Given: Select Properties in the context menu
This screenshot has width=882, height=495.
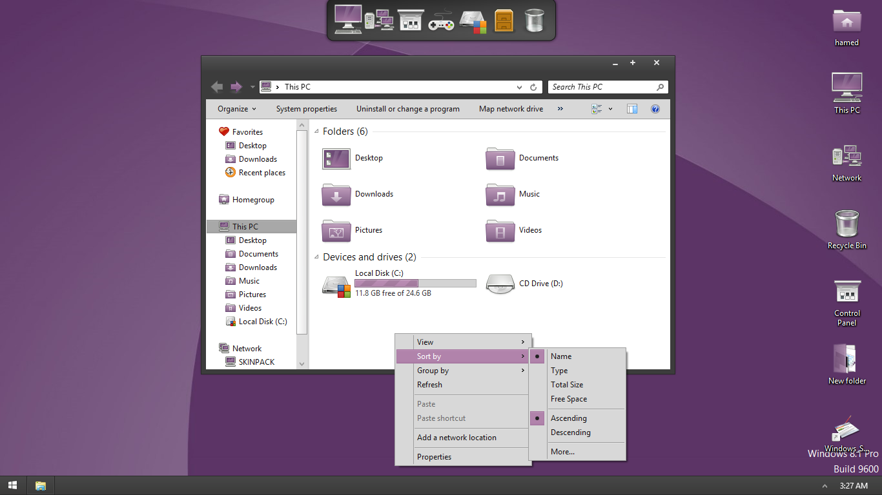Looking at the screenshot, I should [x=434, y=457].
